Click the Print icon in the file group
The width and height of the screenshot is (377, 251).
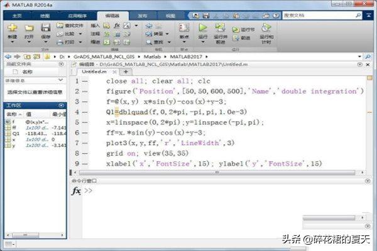click(60, 42)
